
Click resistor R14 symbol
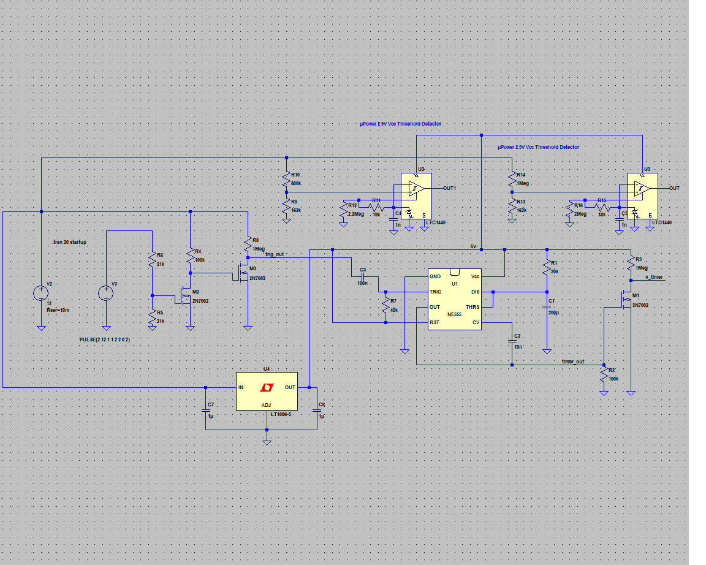512,179
